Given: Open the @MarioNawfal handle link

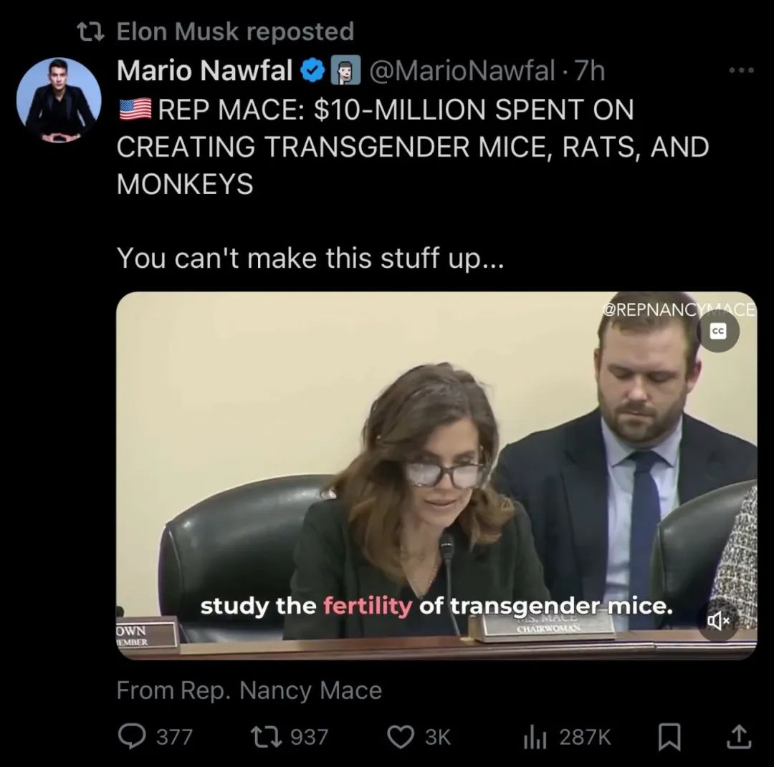Looking at the screenshot, I should click(462, 70).
